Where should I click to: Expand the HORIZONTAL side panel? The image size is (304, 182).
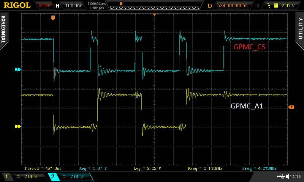[3, 30]
